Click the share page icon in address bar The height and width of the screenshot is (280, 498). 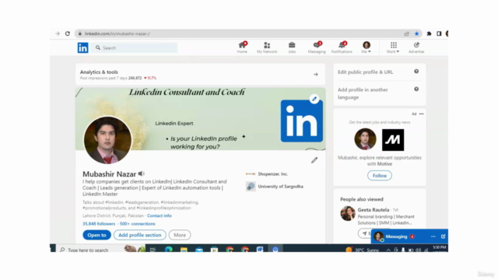tap(407, 33)
